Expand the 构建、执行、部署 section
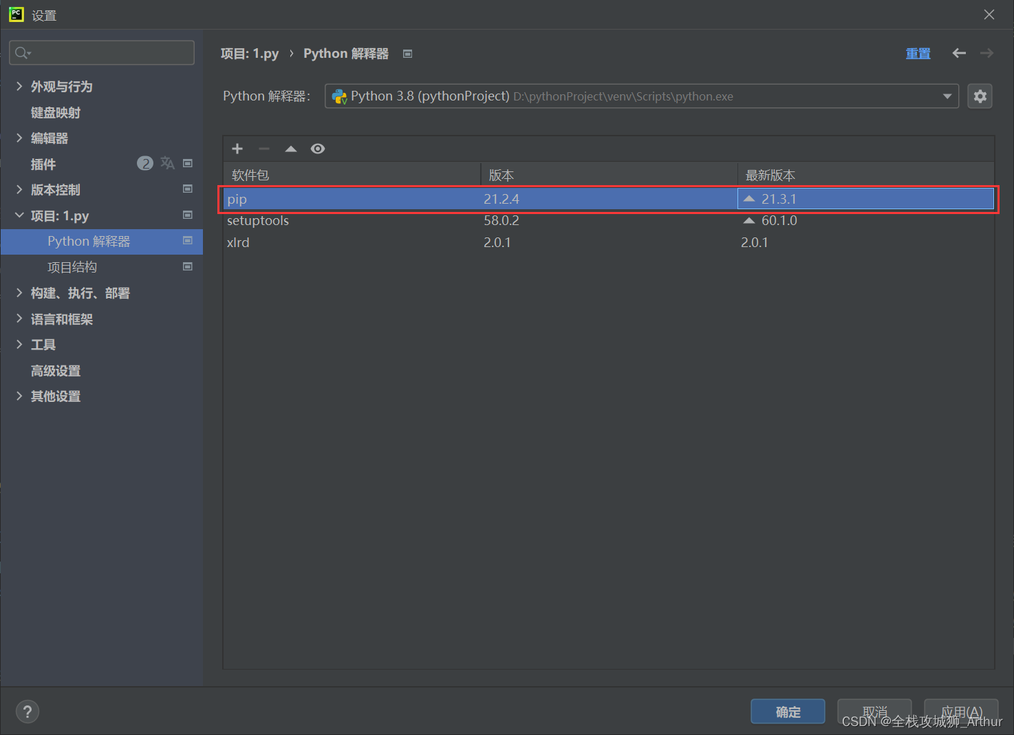This screenshot has height=735, width=1014. tap(19, 292)
